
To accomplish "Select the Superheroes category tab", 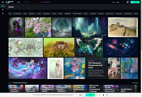I will tap(119, 13).
